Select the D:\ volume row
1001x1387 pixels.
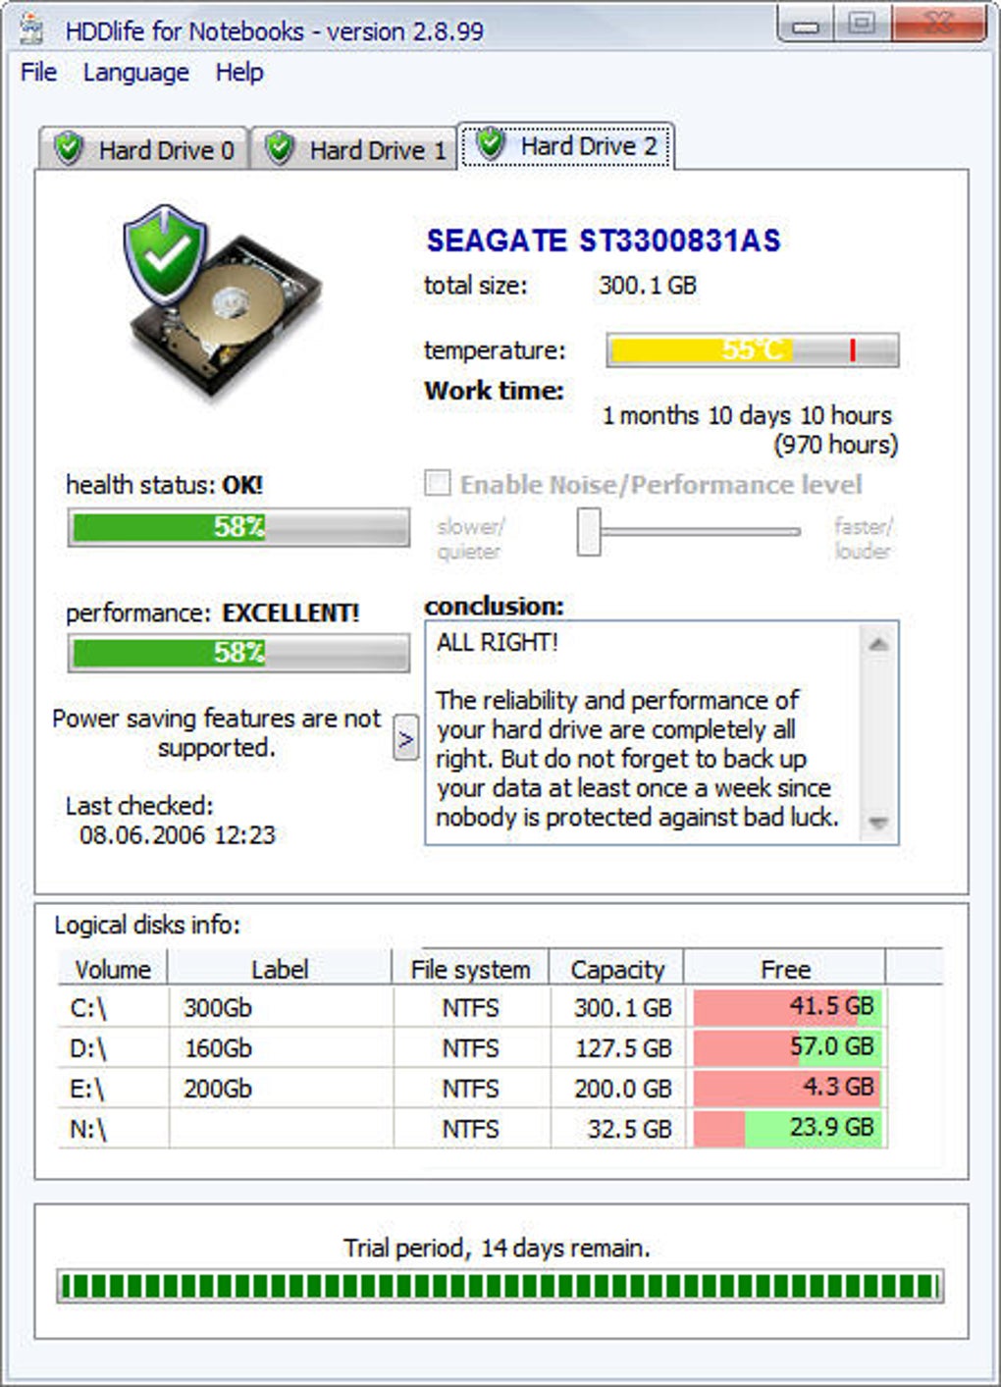(472, 1047)
